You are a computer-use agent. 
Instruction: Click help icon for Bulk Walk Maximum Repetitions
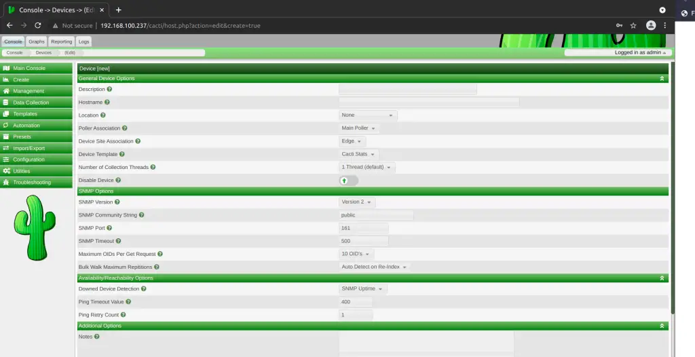click(x=157, y=267)
